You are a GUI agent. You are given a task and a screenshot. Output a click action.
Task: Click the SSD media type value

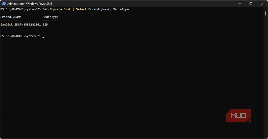(45, 25)
